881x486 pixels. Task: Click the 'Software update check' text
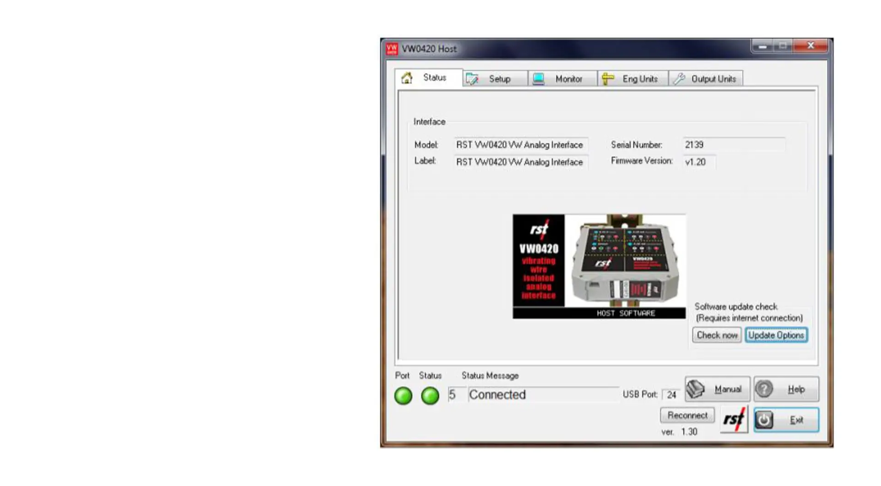click(736, 307)
